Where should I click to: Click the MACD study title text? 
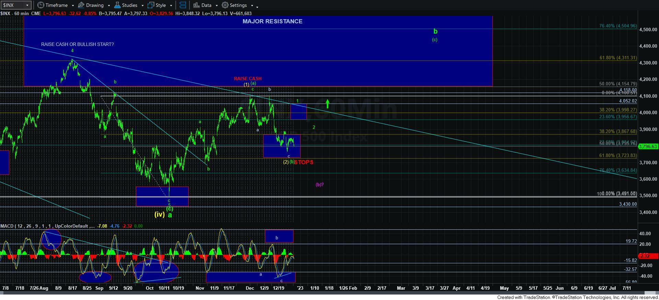[48, 226]
